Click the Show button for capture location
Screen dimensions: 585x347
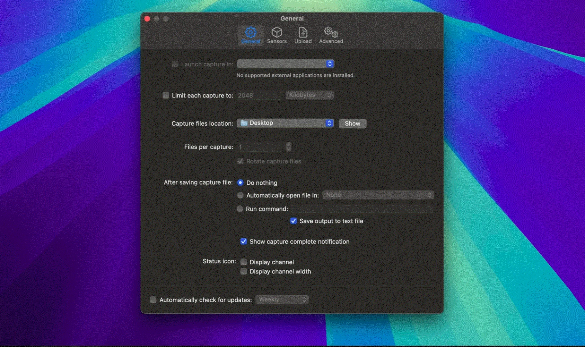coord(352,124)
